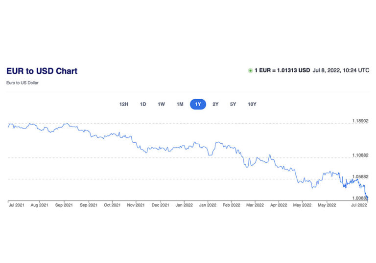Click the active 1Y range pill

click(198, 104)
